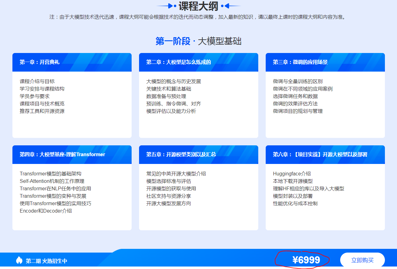The image size is (397, 269).
Task: Select the 预训练、指令微调、对齐 item
Action: pos(174,104)
